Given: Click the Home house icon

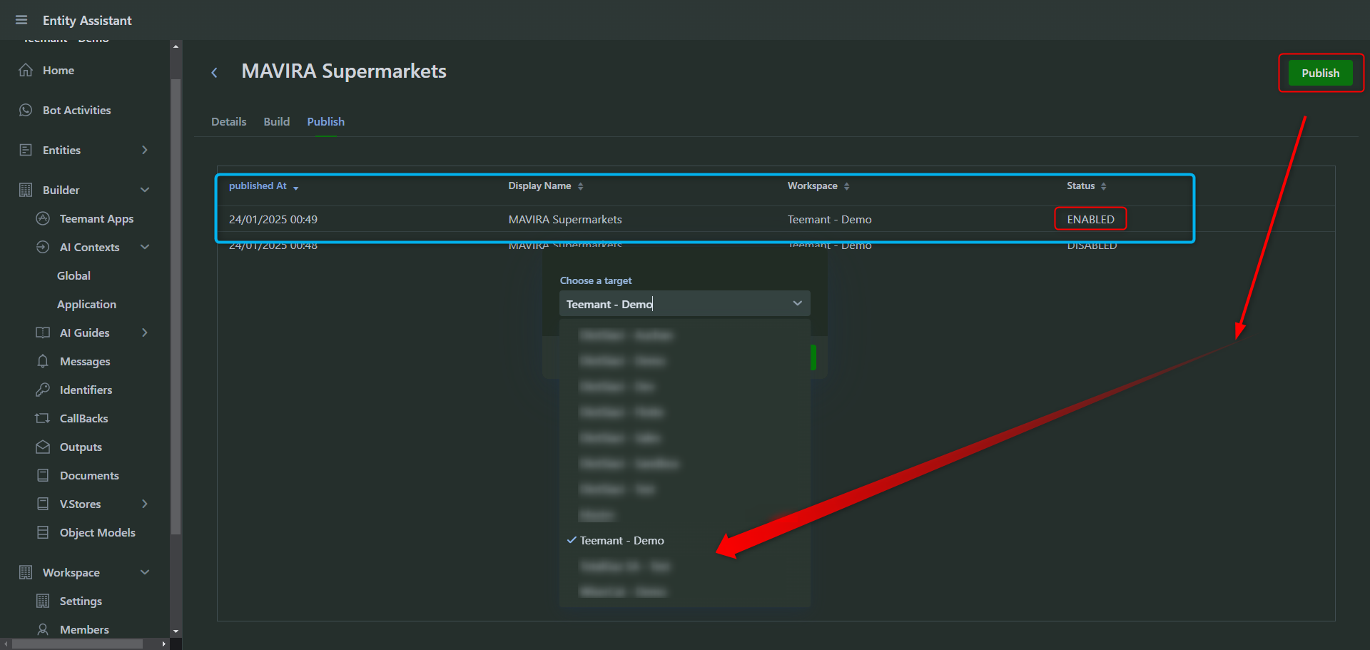Looking at the screenshot, I should click(26, 70).
